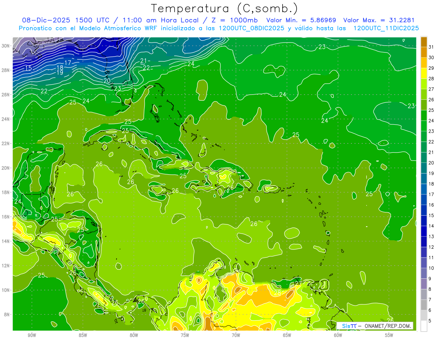Click the yellow legend swatch between 28 and 29
This screenshot has height=340, width=441.
pos(424,73)
